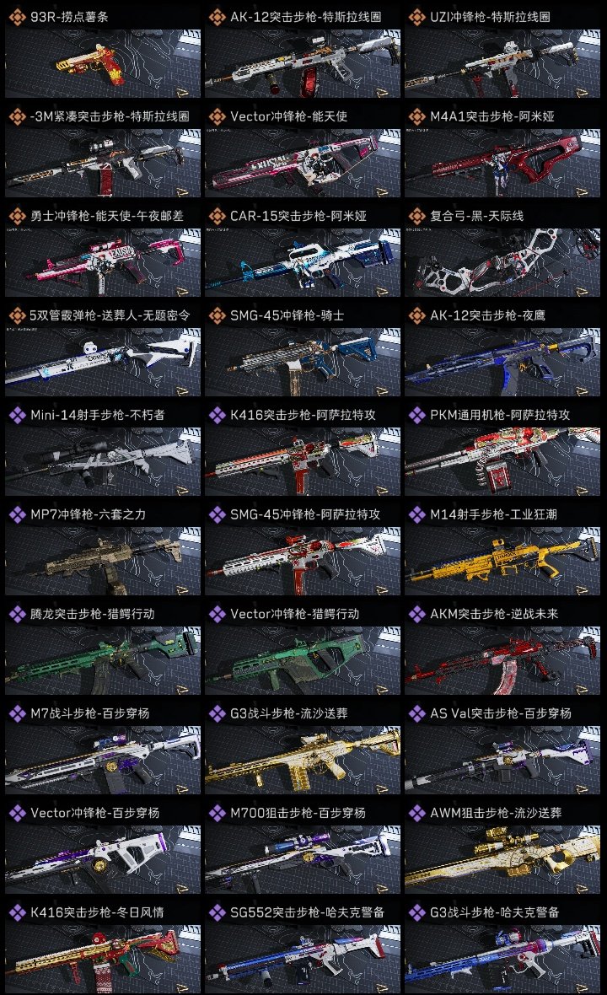This screenshot has height=995, width=607.
Task: Click the PKM通用机枪-阿萨拉特攻 title label
Action: coord(500,415)
